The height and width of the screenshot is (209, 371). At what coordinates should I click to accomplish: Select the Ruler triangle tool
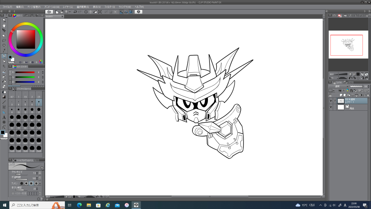[x=4, y=112]
